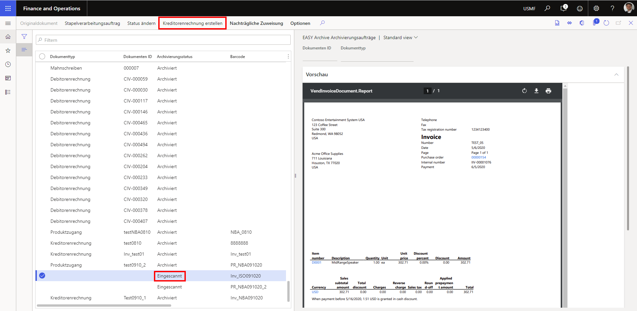This screenshot has width=637, height=311.
Task: Toggle select-all rows circle in header
Action: (42, 56)
